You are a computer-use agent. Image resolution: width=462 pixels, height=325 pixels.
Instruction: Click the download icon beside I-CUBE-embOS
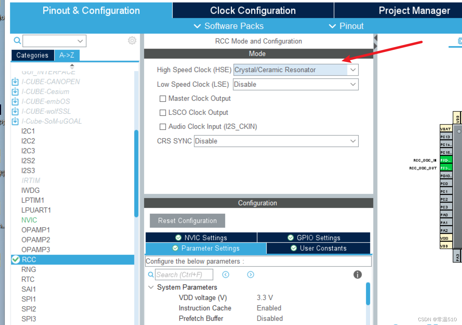[x=15, y=102]
